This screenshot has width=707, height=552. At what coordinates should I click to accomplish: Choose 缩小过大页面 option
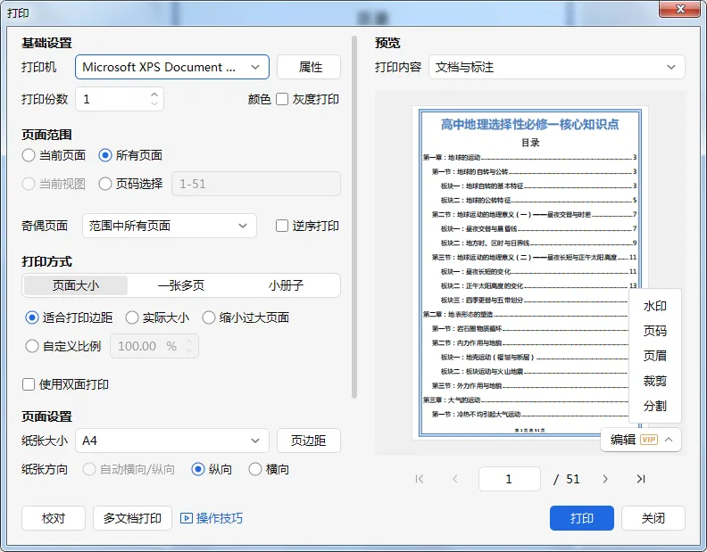209,317
